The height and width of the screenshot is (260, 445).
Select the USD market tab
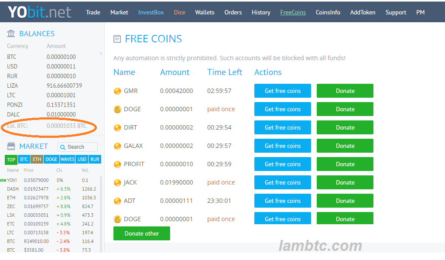pyautogui.click(x=82, y=159)
